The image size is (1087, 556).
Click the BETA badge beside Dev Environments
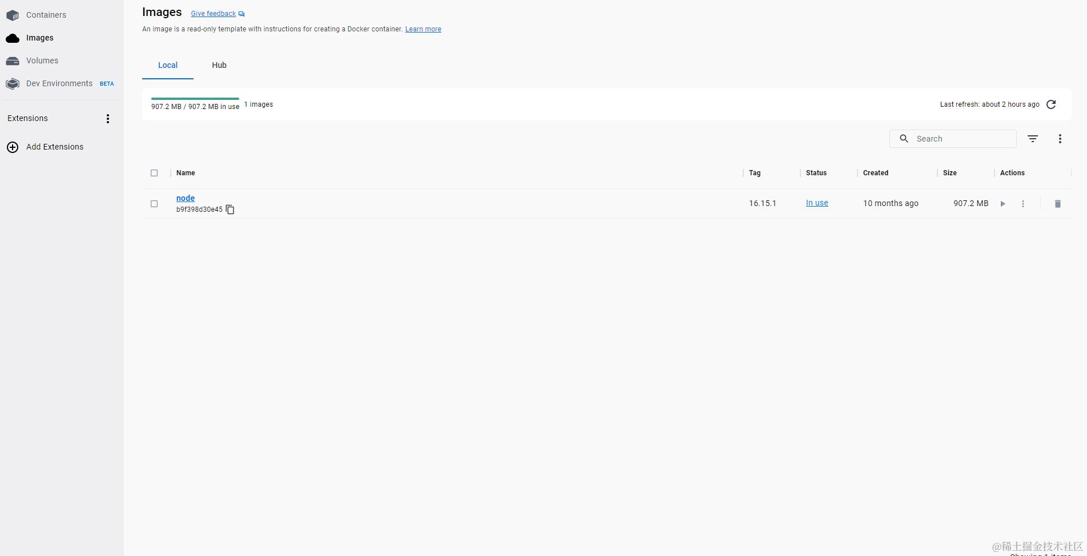(107, 84)
